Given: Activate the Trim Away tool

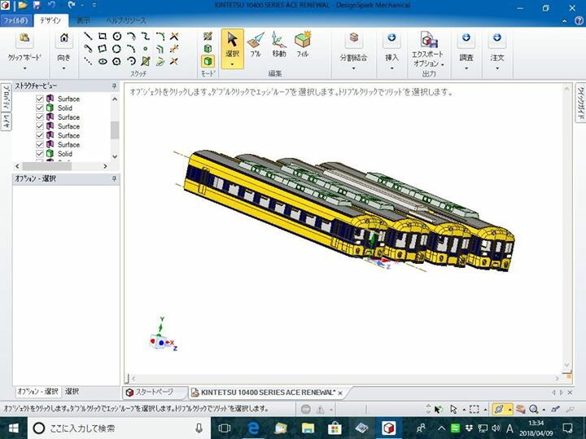Looking at the screenshot, I should tap(174, 37).
